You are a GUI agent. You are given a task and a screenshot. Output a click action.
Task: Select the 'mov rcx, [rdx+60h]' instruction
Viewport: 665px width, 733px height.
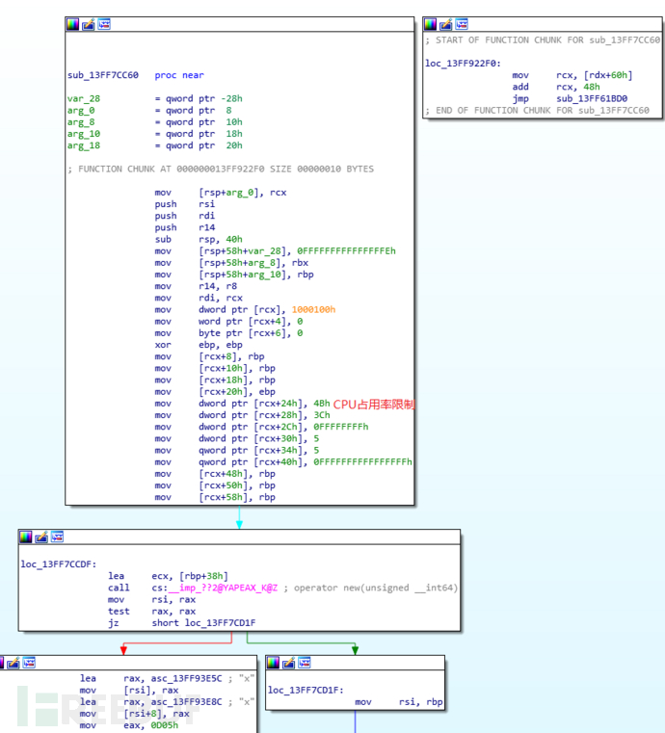tap(572, 75)
